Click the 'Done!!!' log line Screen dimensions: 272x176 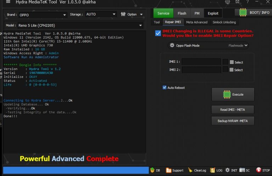10,116
